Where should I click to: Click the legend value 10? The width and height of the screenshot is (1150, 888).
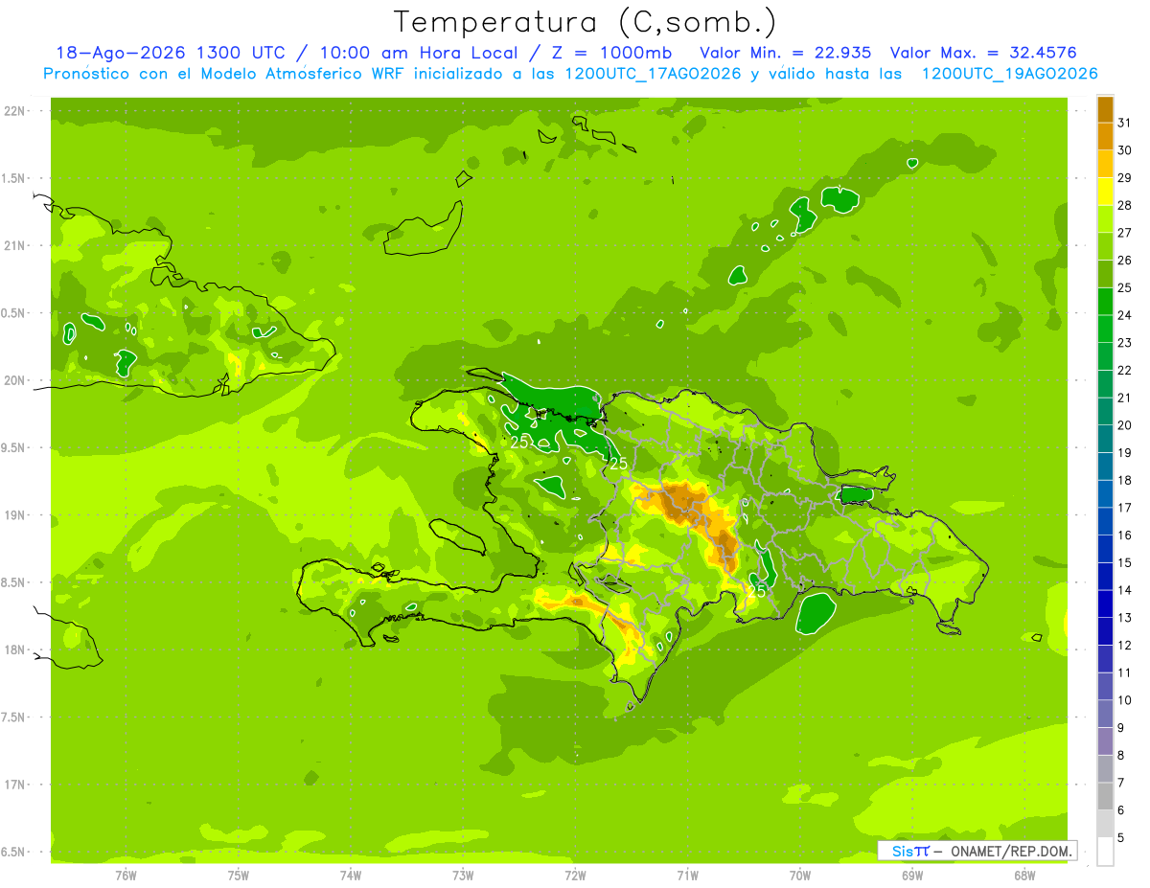click(1125, 700)
